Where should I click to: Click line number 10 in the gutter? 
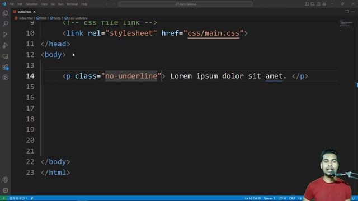click(x=30, y=33)
